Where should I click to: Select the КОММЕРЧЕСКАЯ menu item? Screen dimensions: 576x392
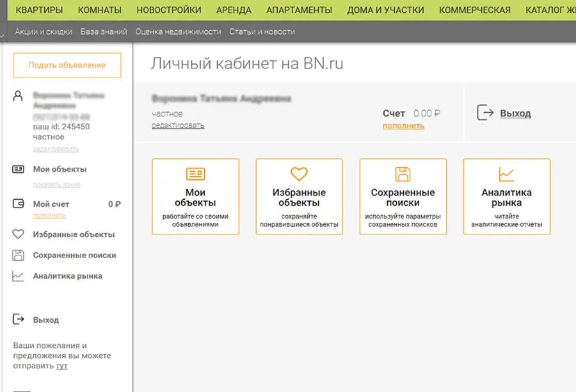coord(474,10)
